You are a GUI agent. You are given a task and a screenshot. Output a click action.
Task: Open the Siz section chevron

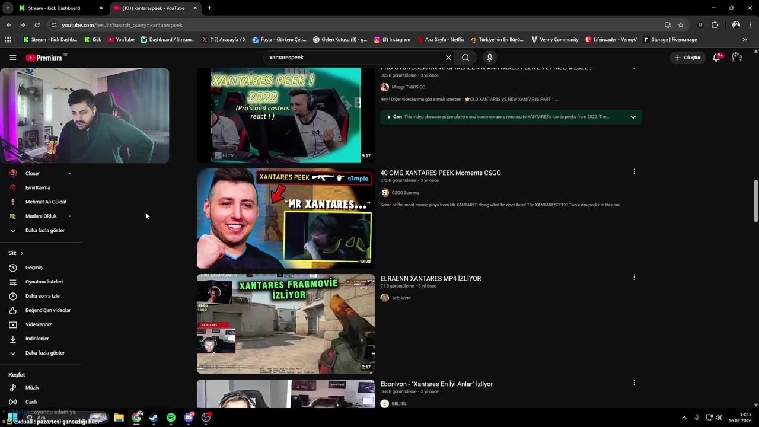(22, 253)
